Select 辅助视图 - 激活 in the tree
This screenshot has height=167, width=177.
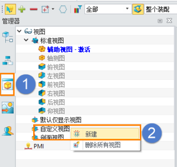click(69, 49)
